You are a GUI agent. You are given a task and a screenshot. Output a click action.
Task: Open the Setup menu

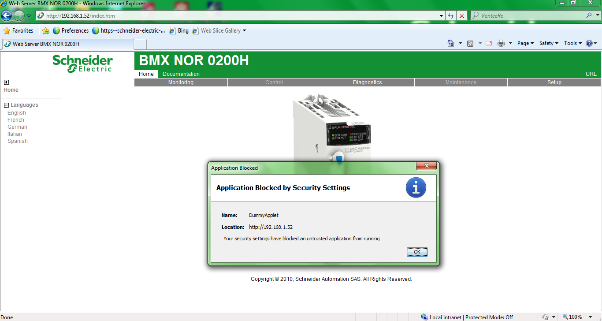(x=554, y=82)
